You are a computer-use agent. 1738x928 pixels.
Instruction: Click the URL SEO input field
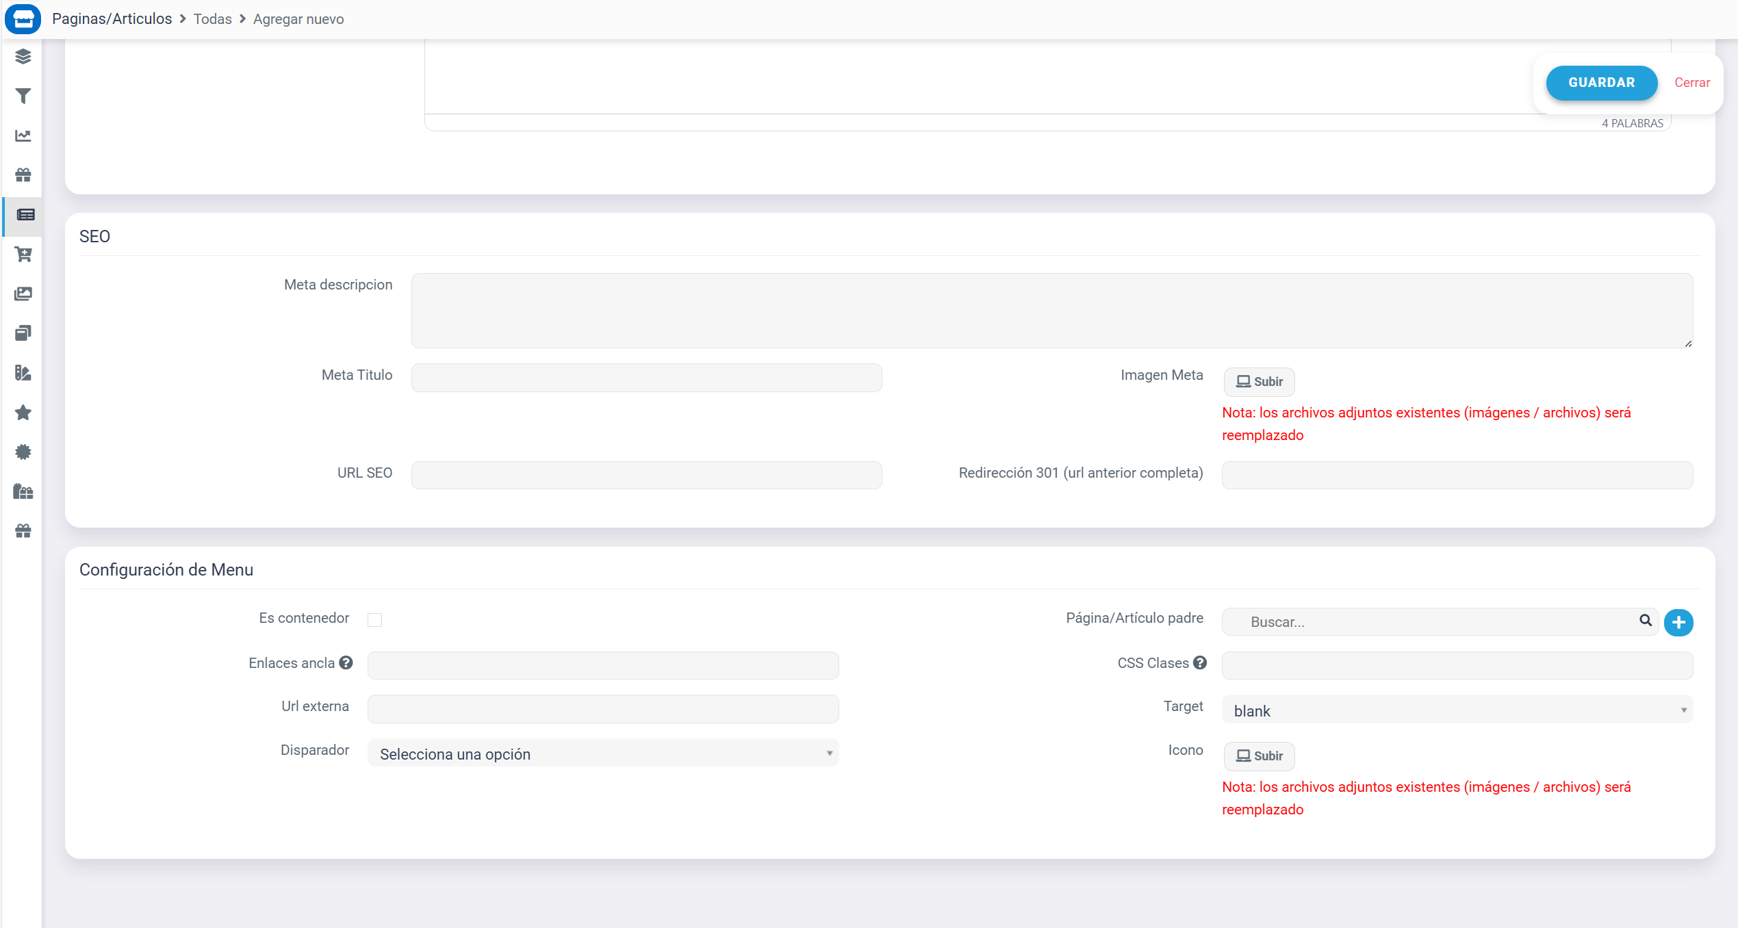(x=646, y=475)
